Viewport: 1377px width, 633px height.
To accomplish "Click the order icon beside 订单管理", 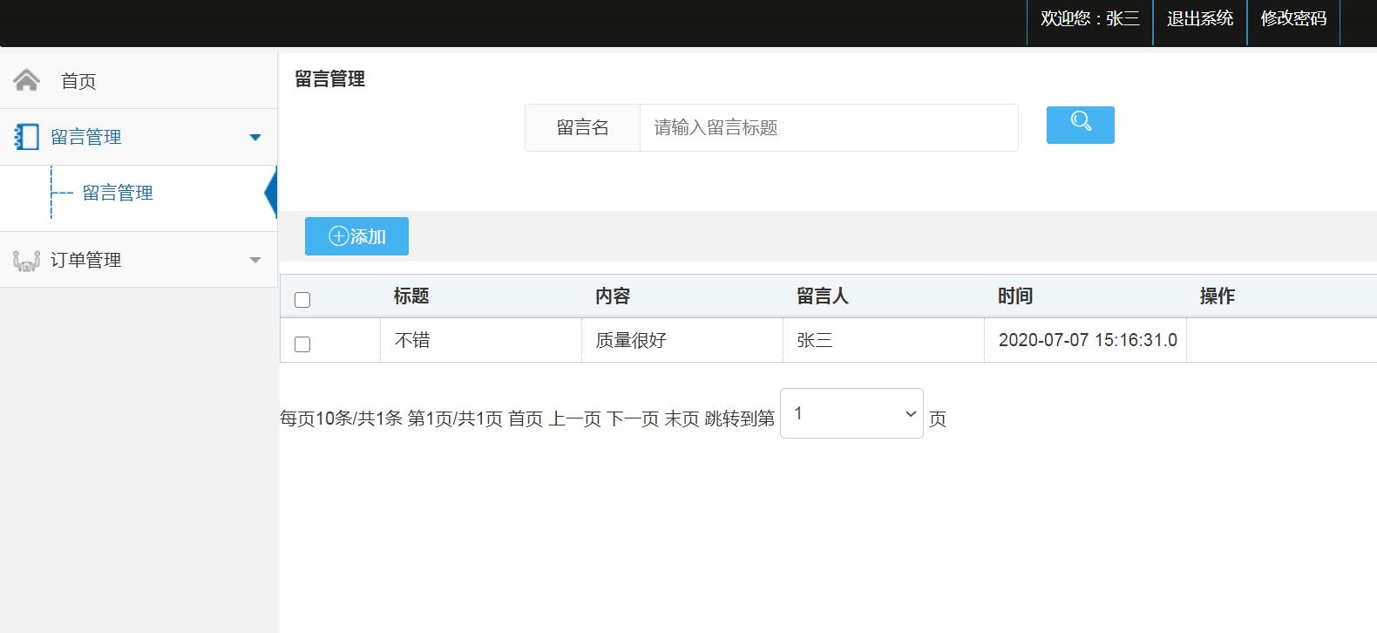I will [27, 260].
